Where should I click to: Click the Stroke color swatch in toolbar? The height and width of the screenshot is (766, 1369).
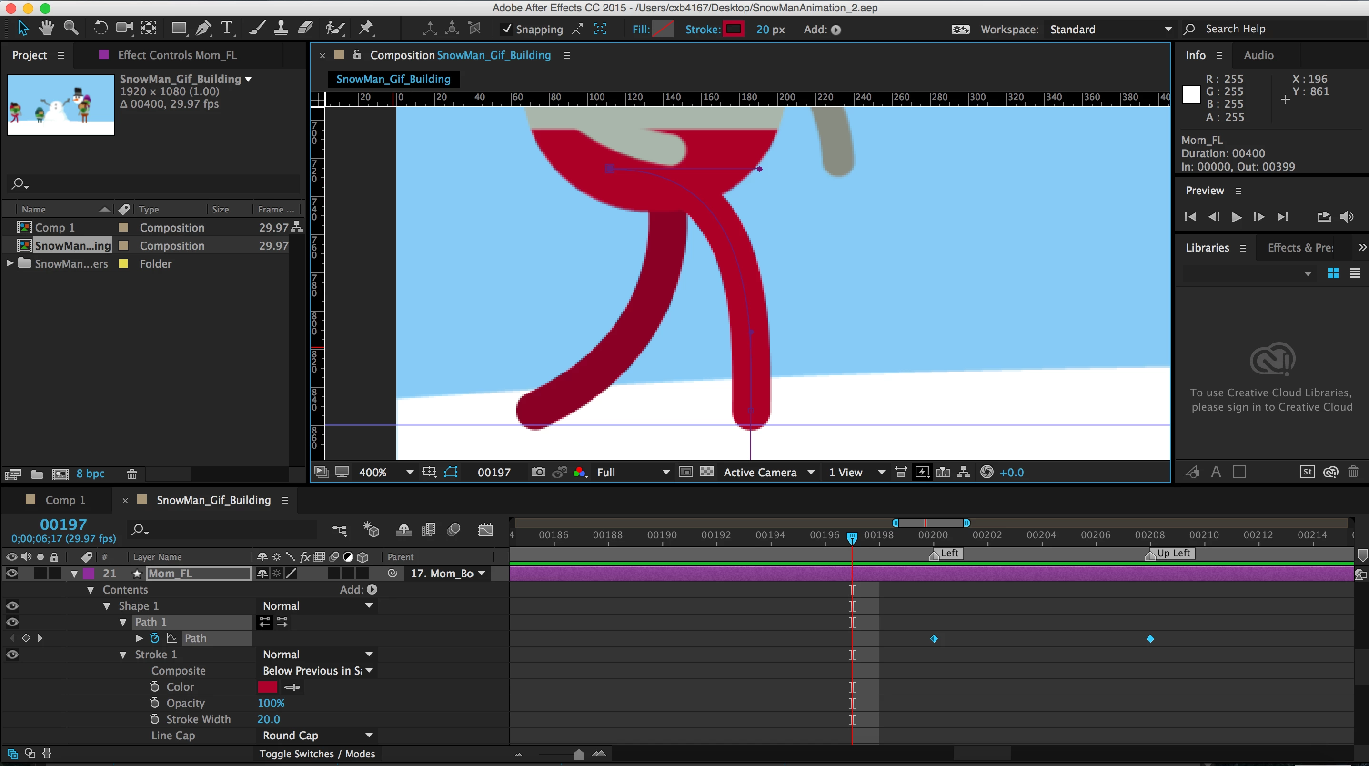coord(734,29)
